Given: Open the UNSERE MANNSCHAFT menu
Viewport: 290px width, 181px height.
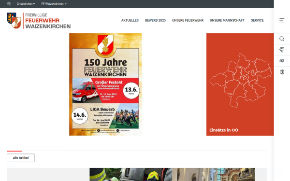Looking at the screenshot, I should (227, 20).
